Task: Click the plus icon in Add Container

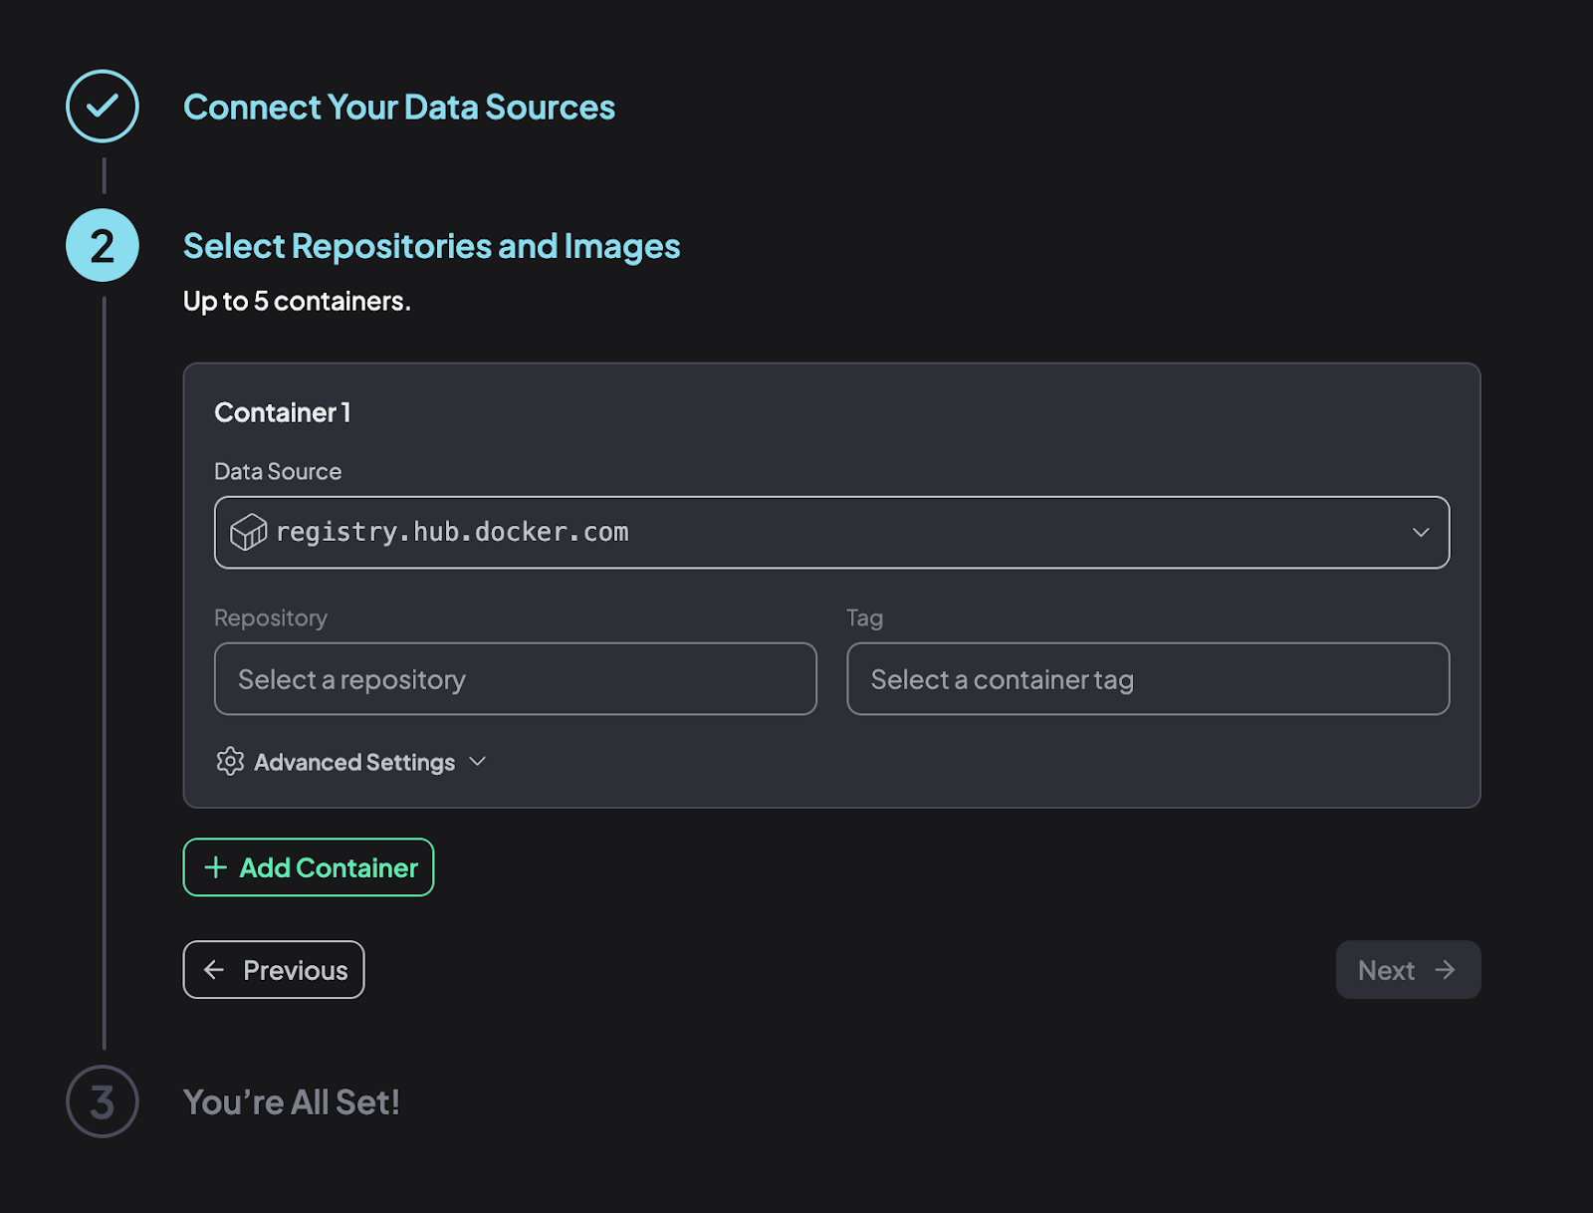Action: click(215, 867)
